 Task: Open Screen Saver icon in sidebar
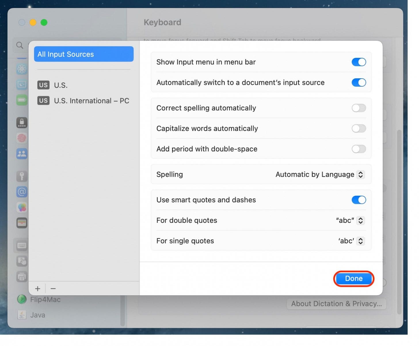22,84
